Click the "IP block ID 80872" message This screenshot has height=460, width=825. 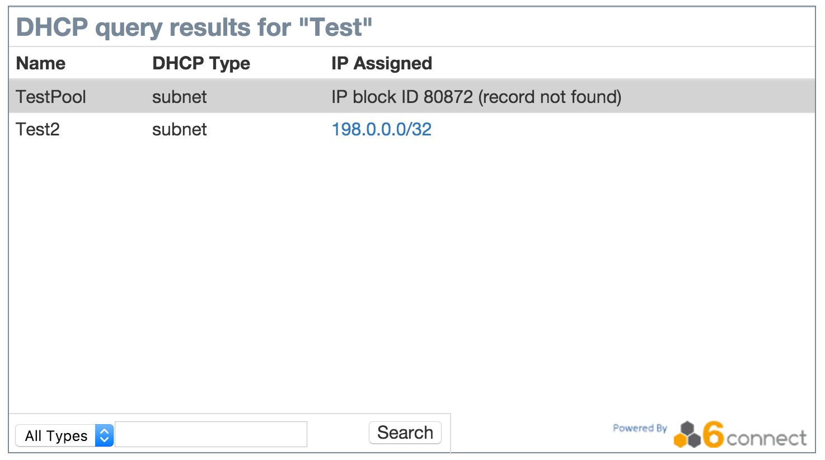[x=402, y=97]
